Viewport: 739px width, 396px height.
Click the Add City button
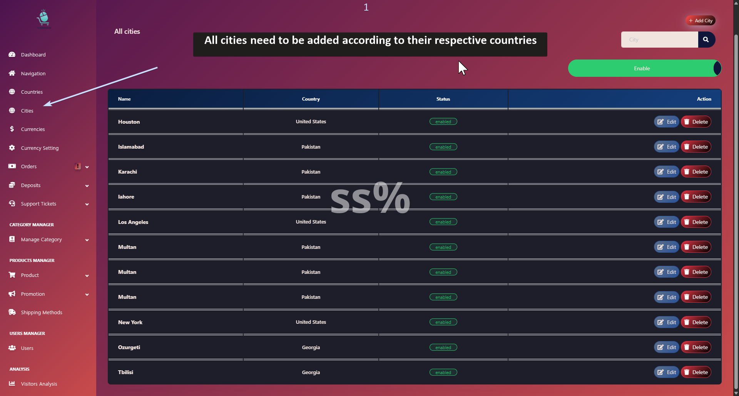[x=701, y=21]
